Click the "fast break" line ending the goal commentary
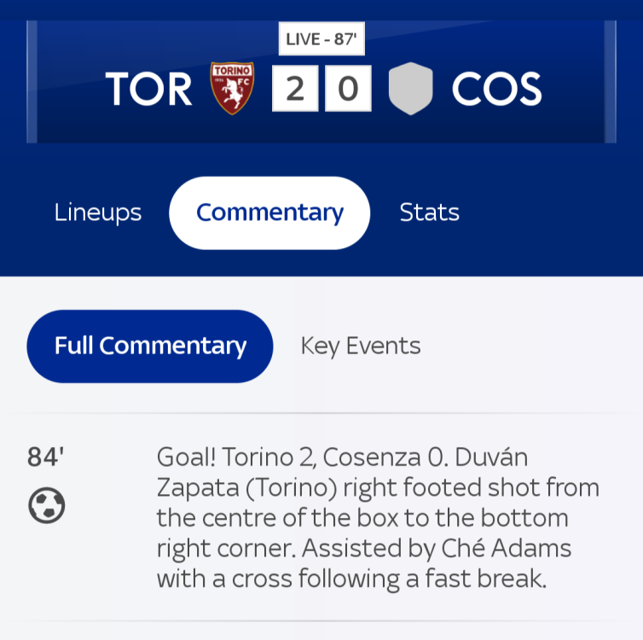Screen dimensions: 643x640 coord(350,579)
